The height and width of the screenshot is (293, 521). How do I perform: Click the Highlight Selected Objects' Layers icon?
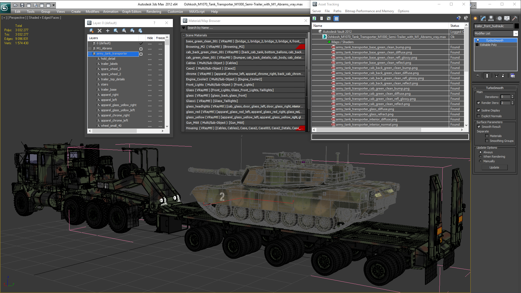tap(124, 31)
